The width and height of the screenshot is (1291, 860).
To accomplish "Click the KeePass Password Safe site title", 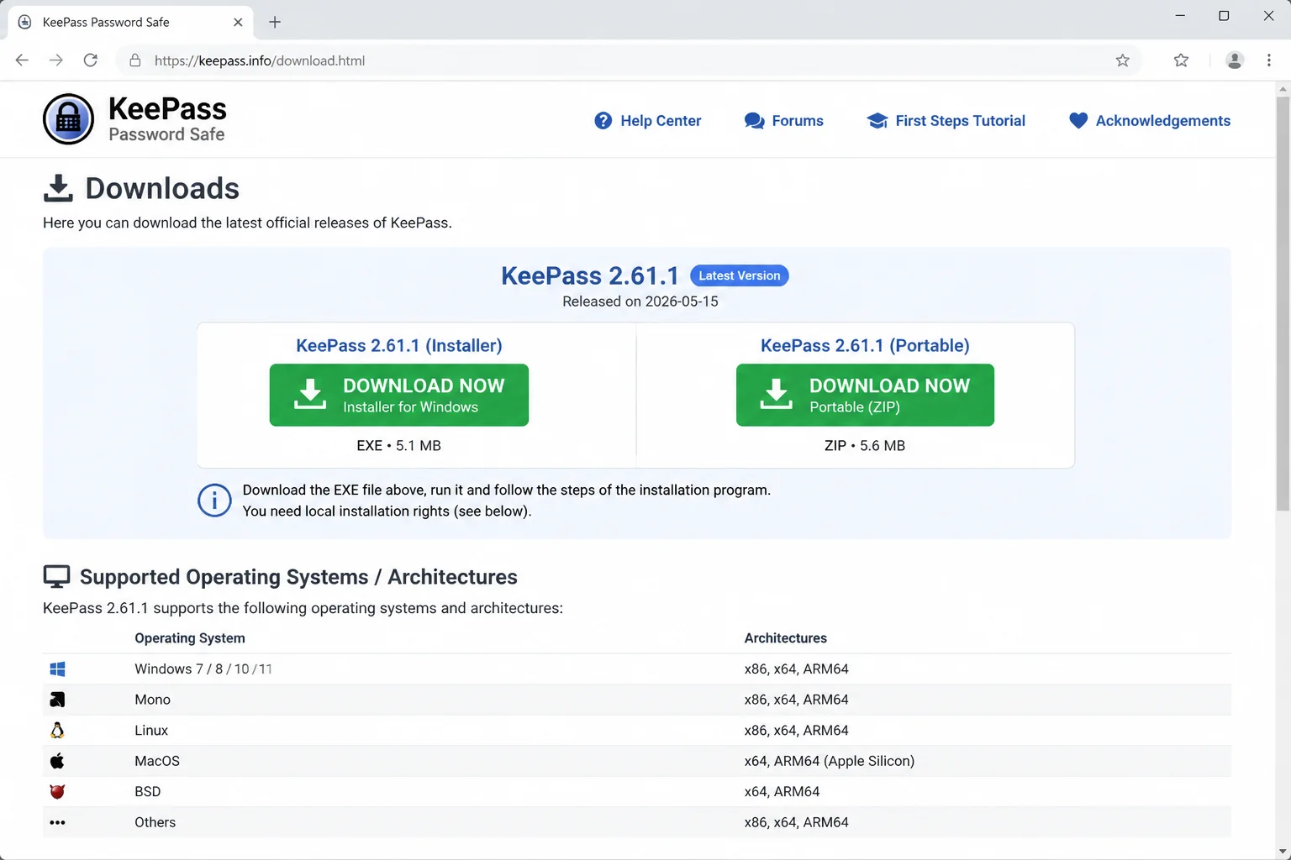I will [x=167, y=119].
